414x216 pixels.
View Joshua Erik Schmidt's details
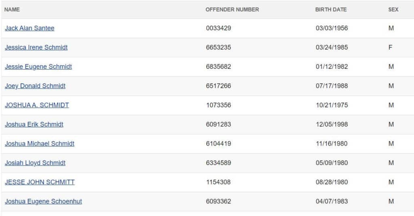pos(34,124)
